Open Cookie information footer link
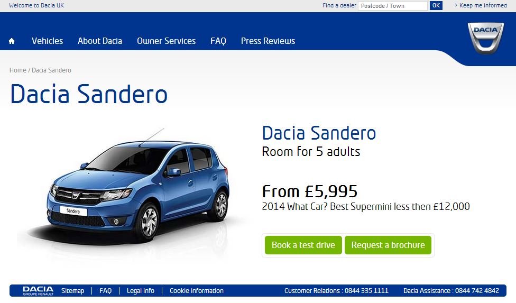Screen dimensions: 516x303 197,291
